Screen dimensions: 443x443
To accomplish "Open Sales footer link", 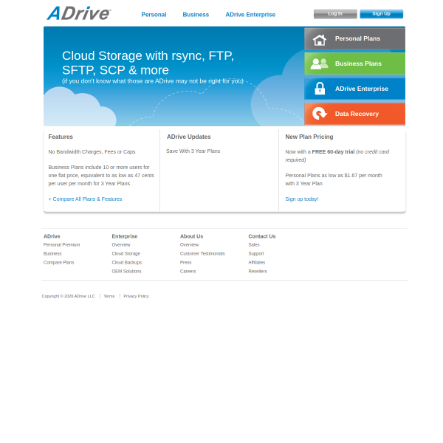I will click(x=254, y=245).
